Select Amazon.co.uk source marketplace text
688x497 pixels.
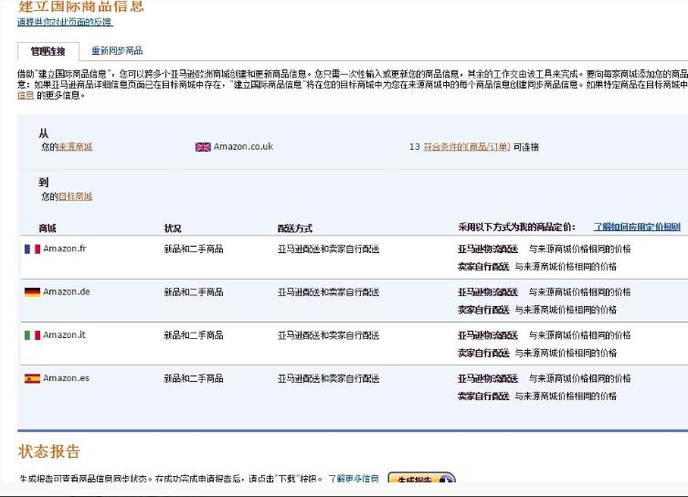tap(243, 147)
